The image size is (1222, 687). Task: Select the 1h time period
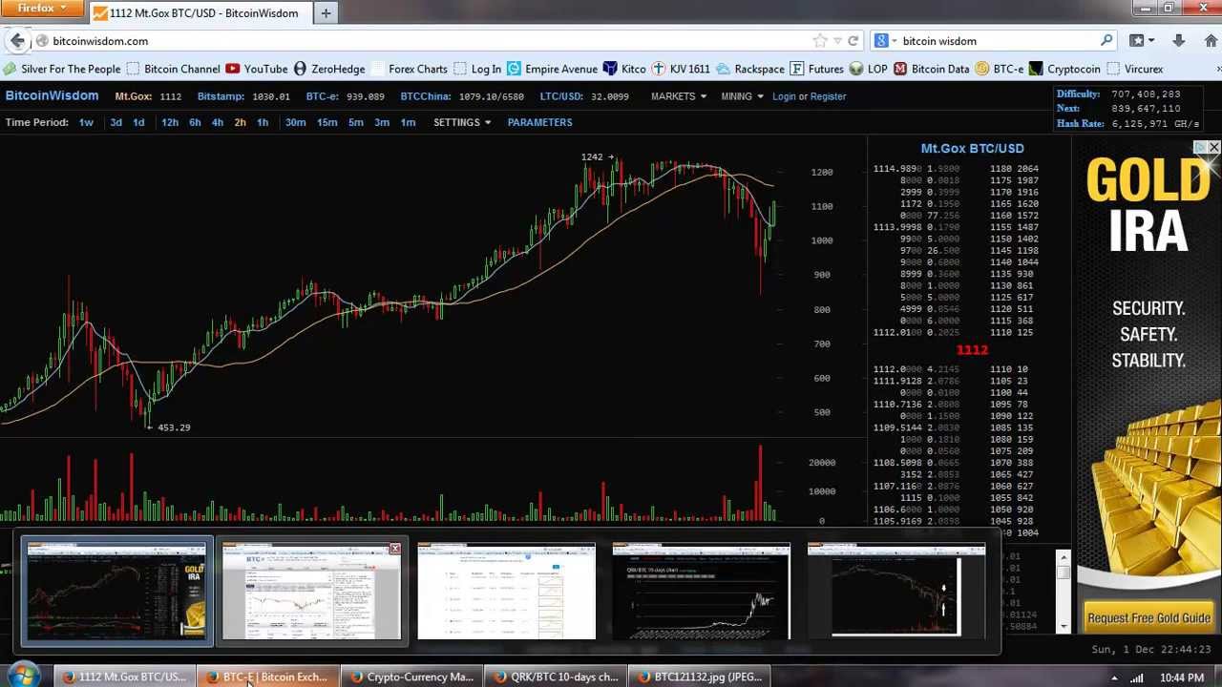(x=263, y=122)
